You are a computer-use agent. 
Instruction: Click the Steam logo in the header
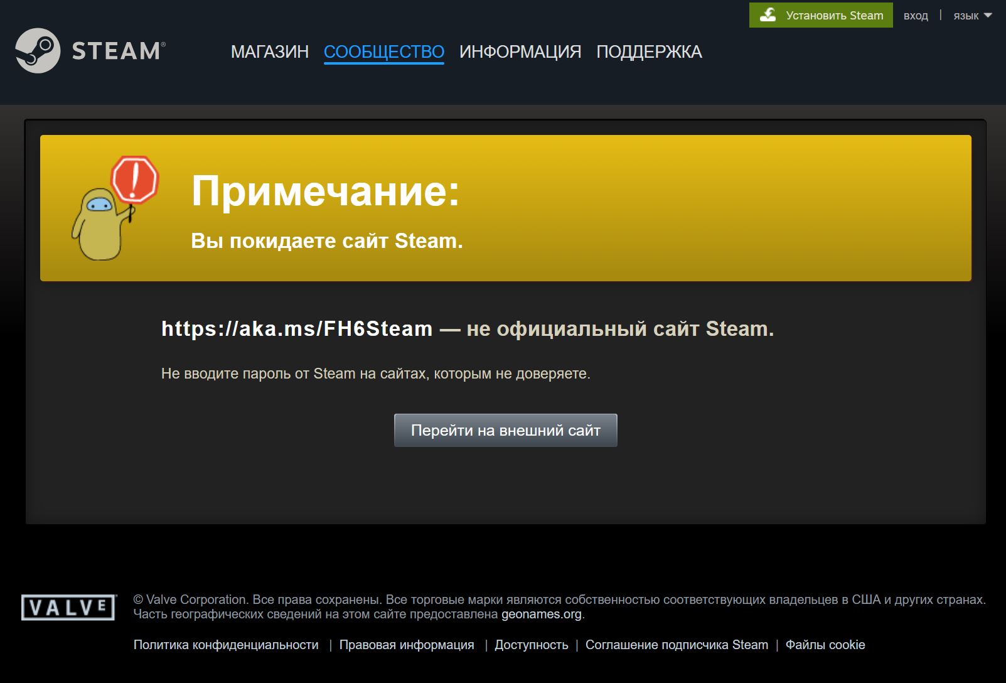pyautogui.click(x=90, y=51)
